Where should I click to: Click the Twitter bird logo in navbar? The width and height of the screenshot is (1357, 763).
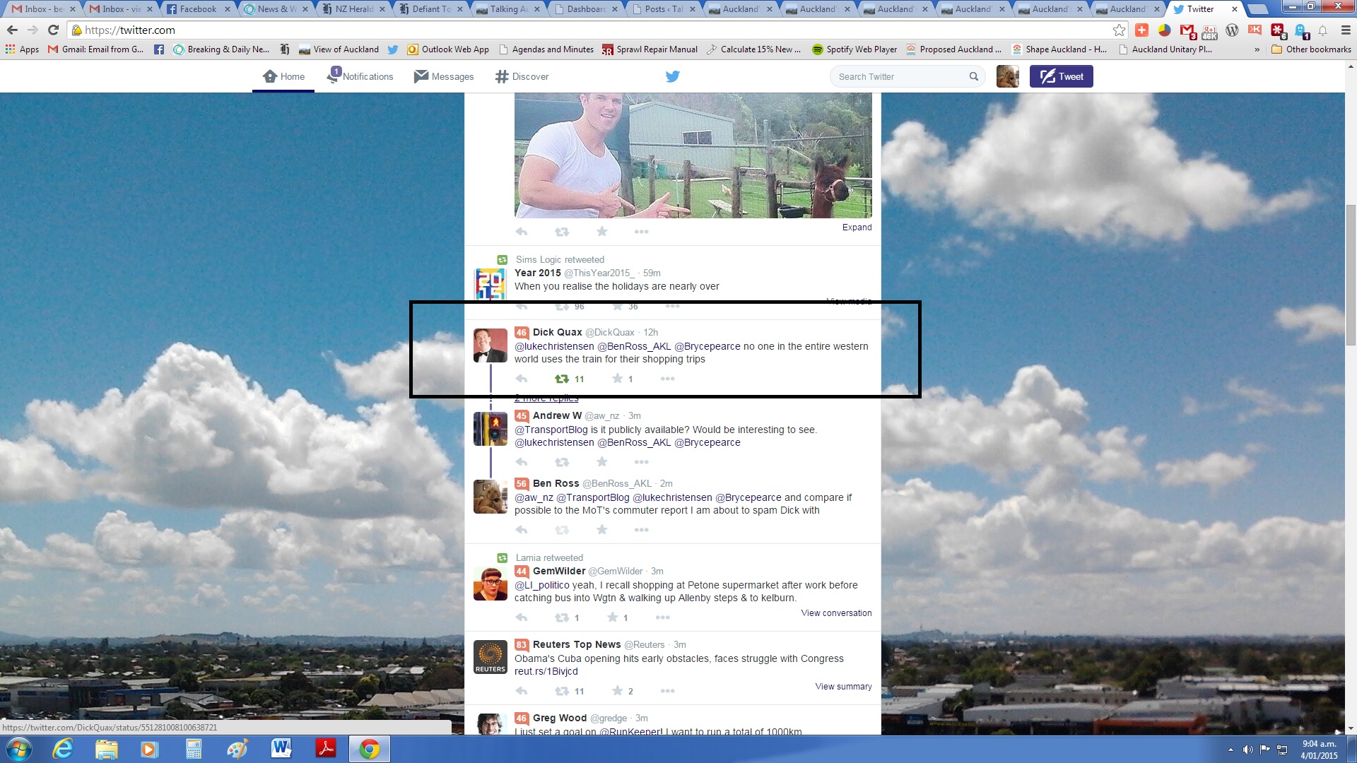pos(672,76)
